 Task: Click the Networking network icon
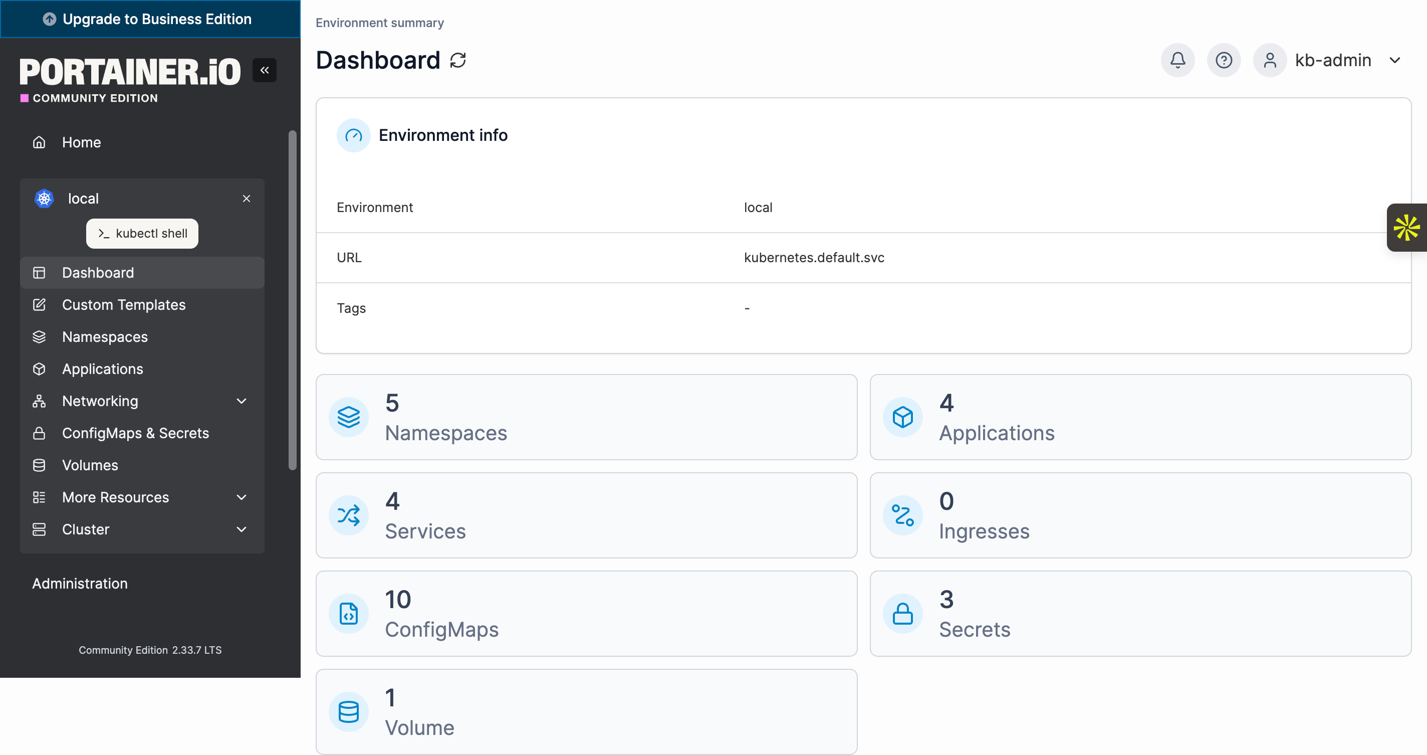[x=39, y=402]
